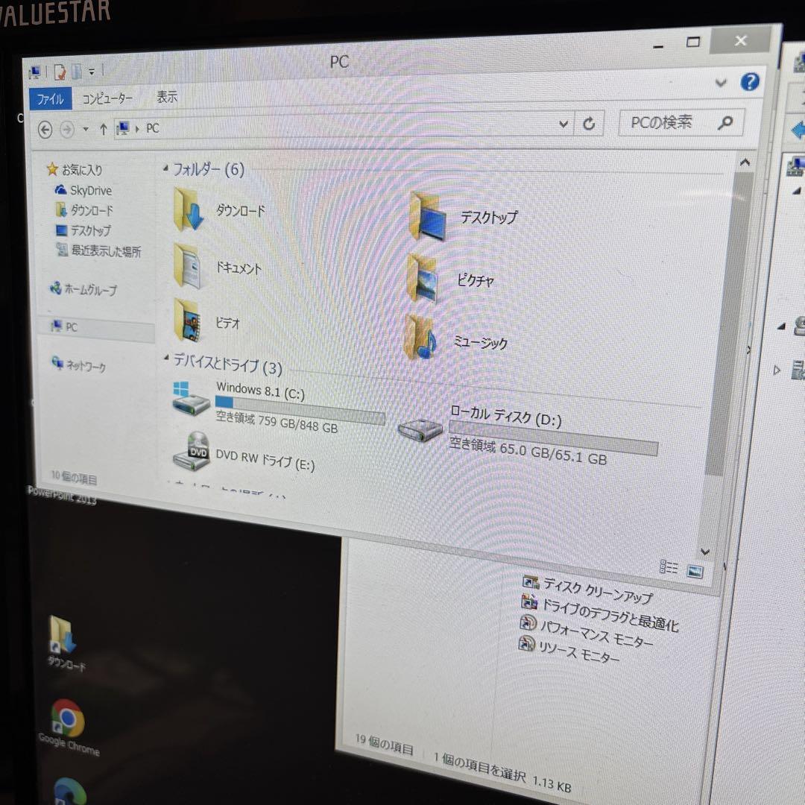
Task: Select ホームグループ in the navigation pane
Action: (x=90, y=289)
